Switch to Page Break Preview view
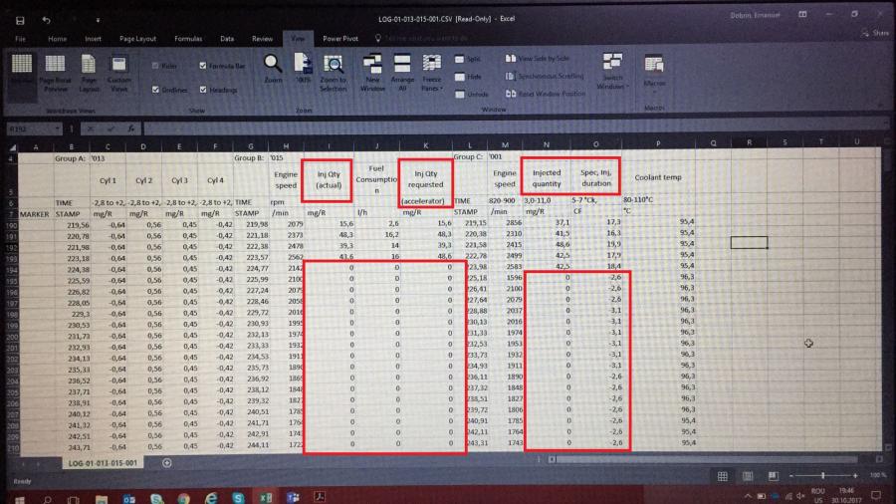This screenshot has width=896, height=504. (x=55, y=71)
